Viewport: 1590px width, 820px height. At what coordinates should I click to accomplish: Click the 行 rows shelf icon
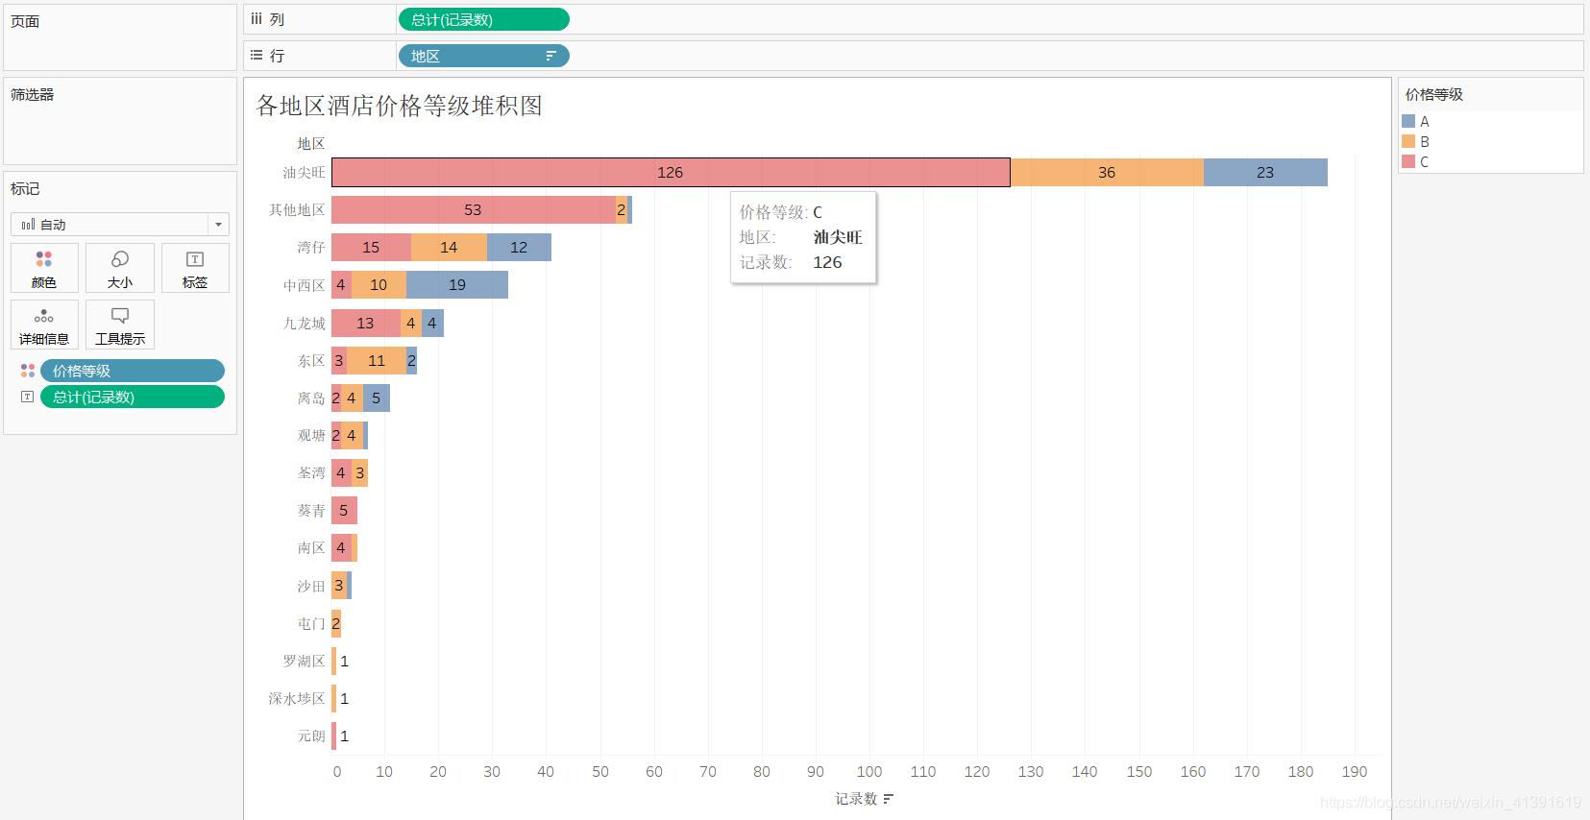[x=257, y=56]
